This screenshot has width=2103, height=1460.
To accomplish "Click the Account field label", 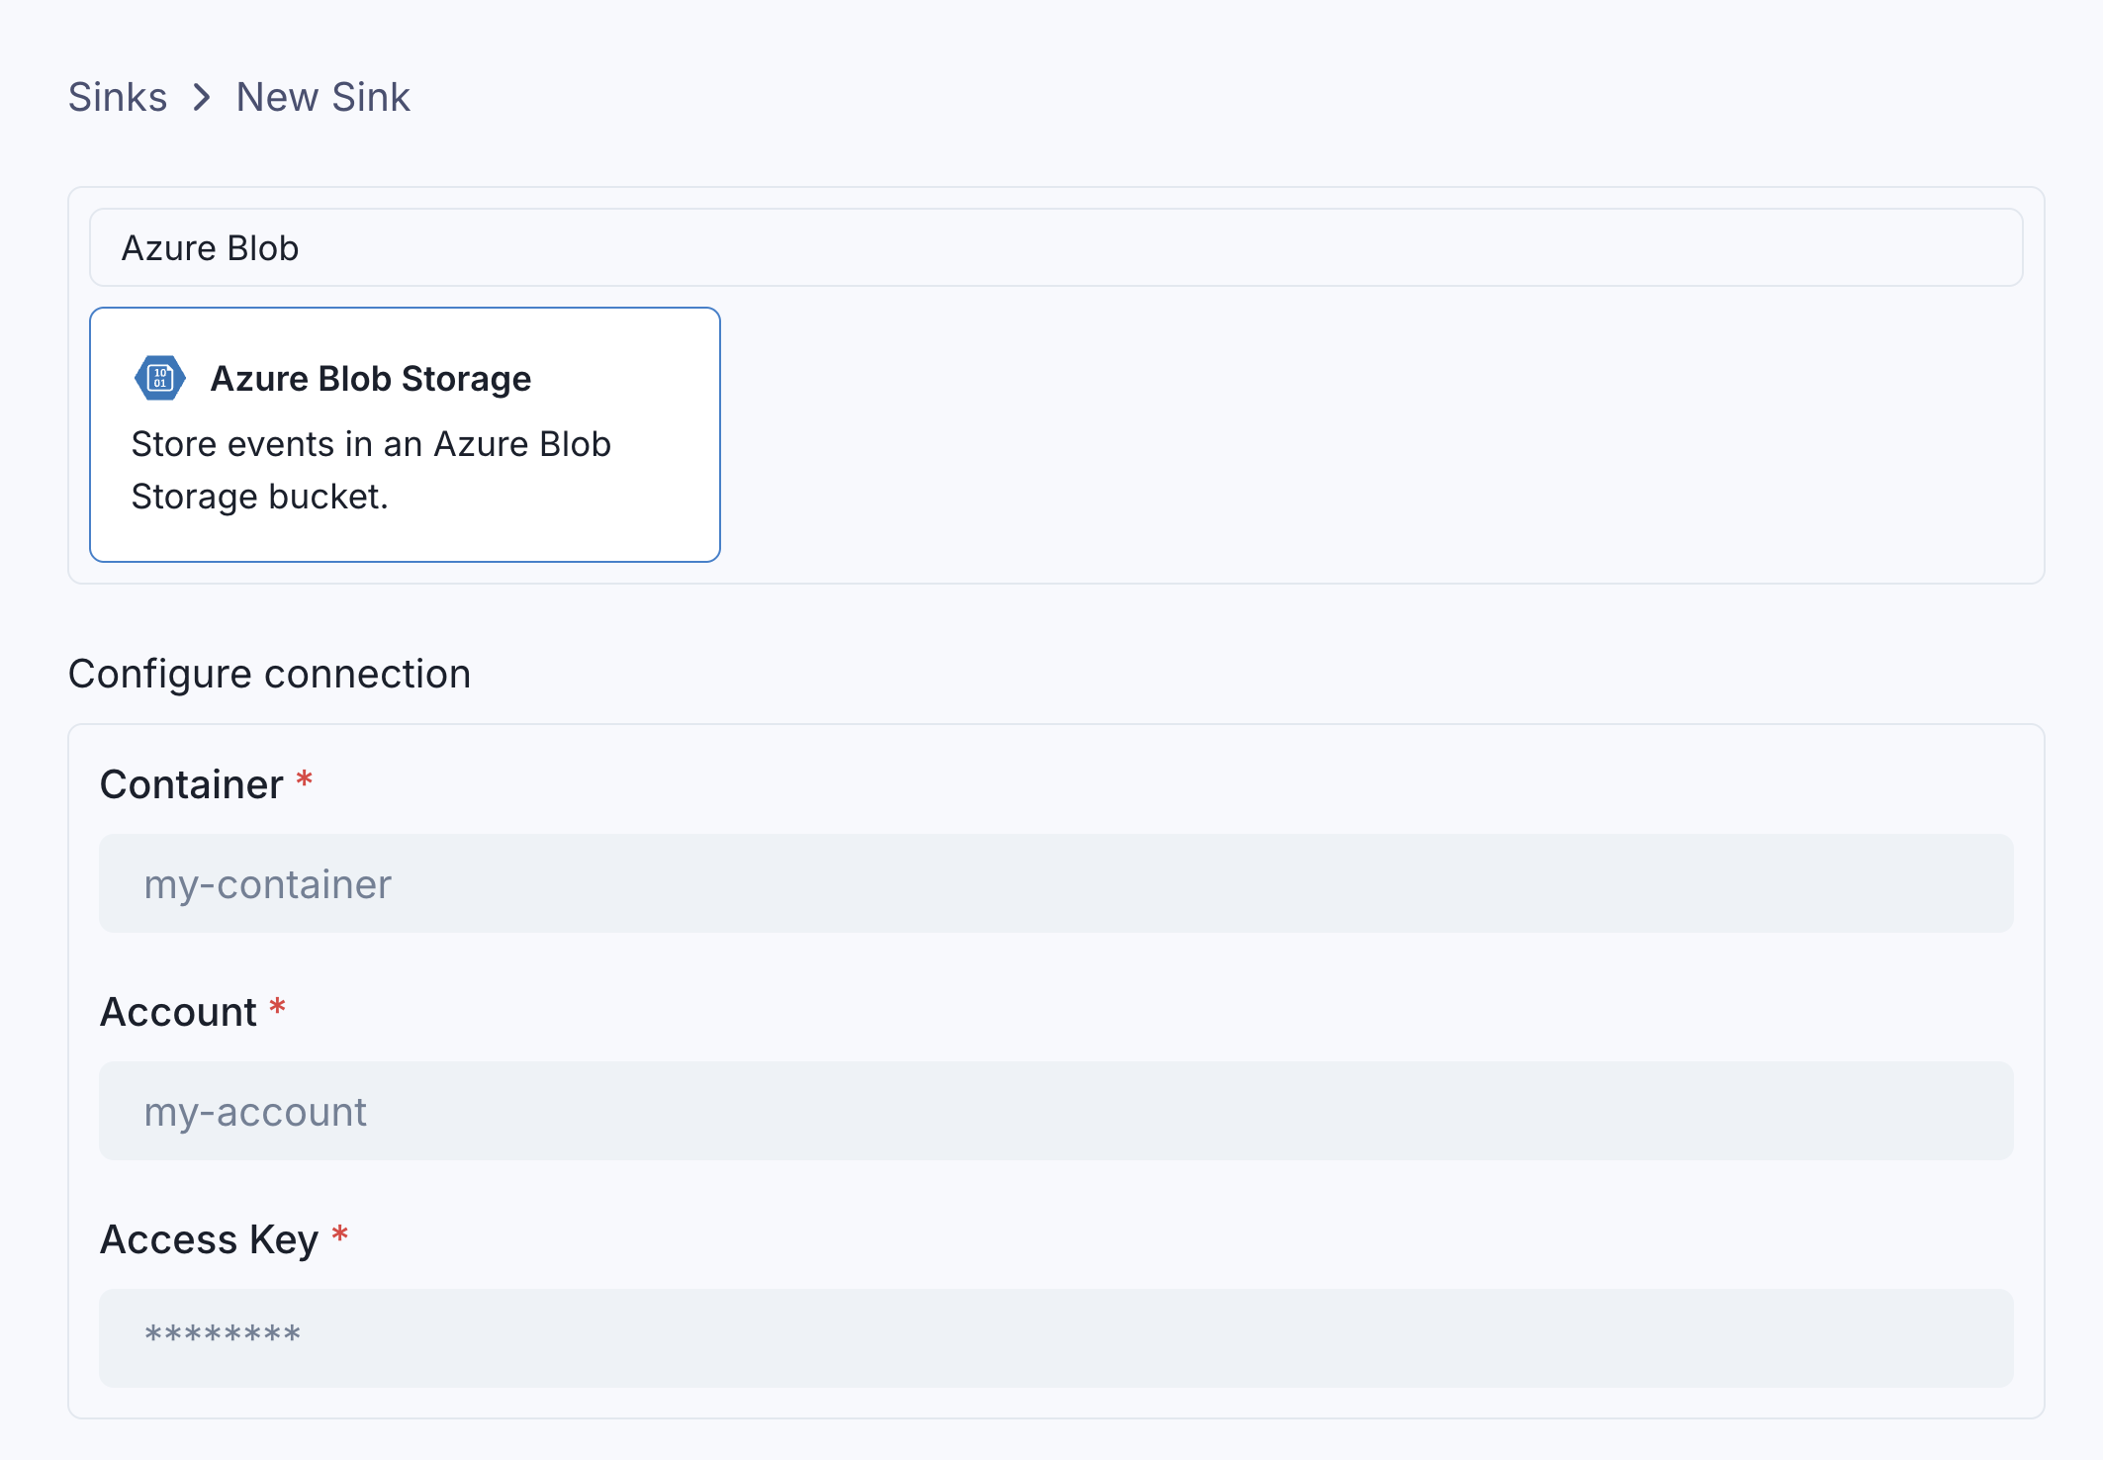I will (178, 1012).
